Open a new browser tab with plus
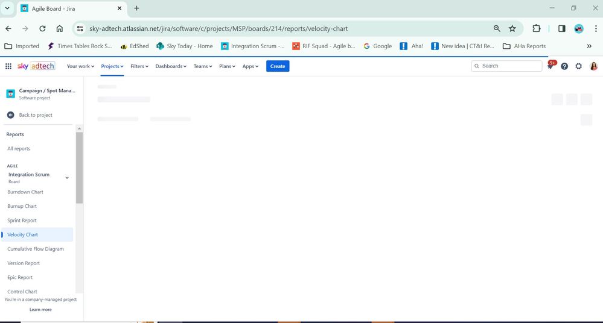 [x=136, y=8]
